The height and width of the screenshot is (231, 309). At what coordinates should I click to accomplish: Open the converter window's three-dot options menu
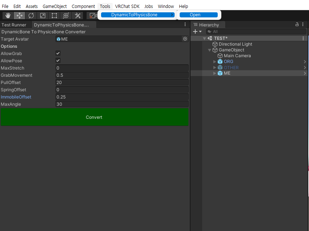click(x=185, y=24)
